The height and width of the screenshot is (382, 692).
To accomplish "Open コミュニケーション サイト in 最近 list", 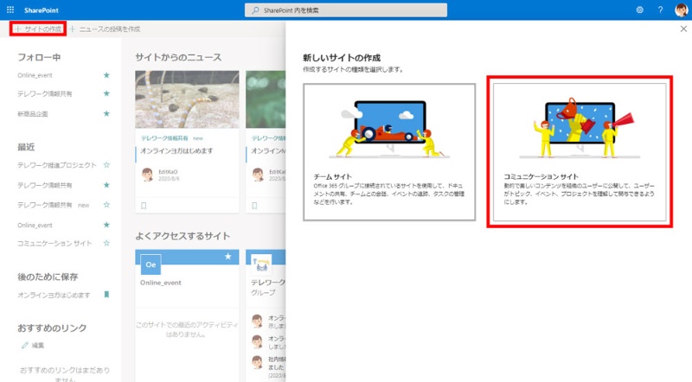I will point(54,243).
